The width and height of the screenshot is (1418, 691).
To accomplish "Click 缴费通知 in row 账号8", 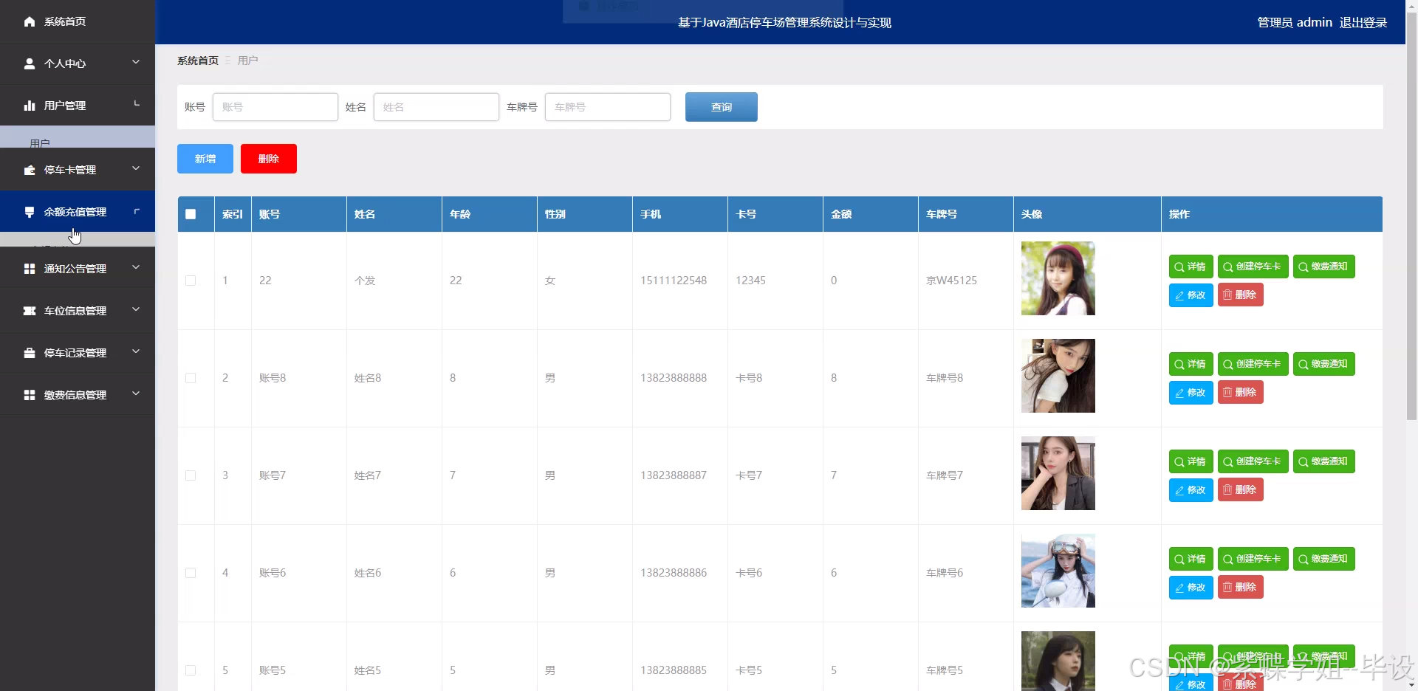I will click(1323, 364).
